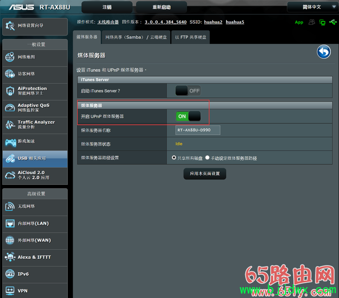Open Traffic Analyzer chart icon

click(10, 124)
